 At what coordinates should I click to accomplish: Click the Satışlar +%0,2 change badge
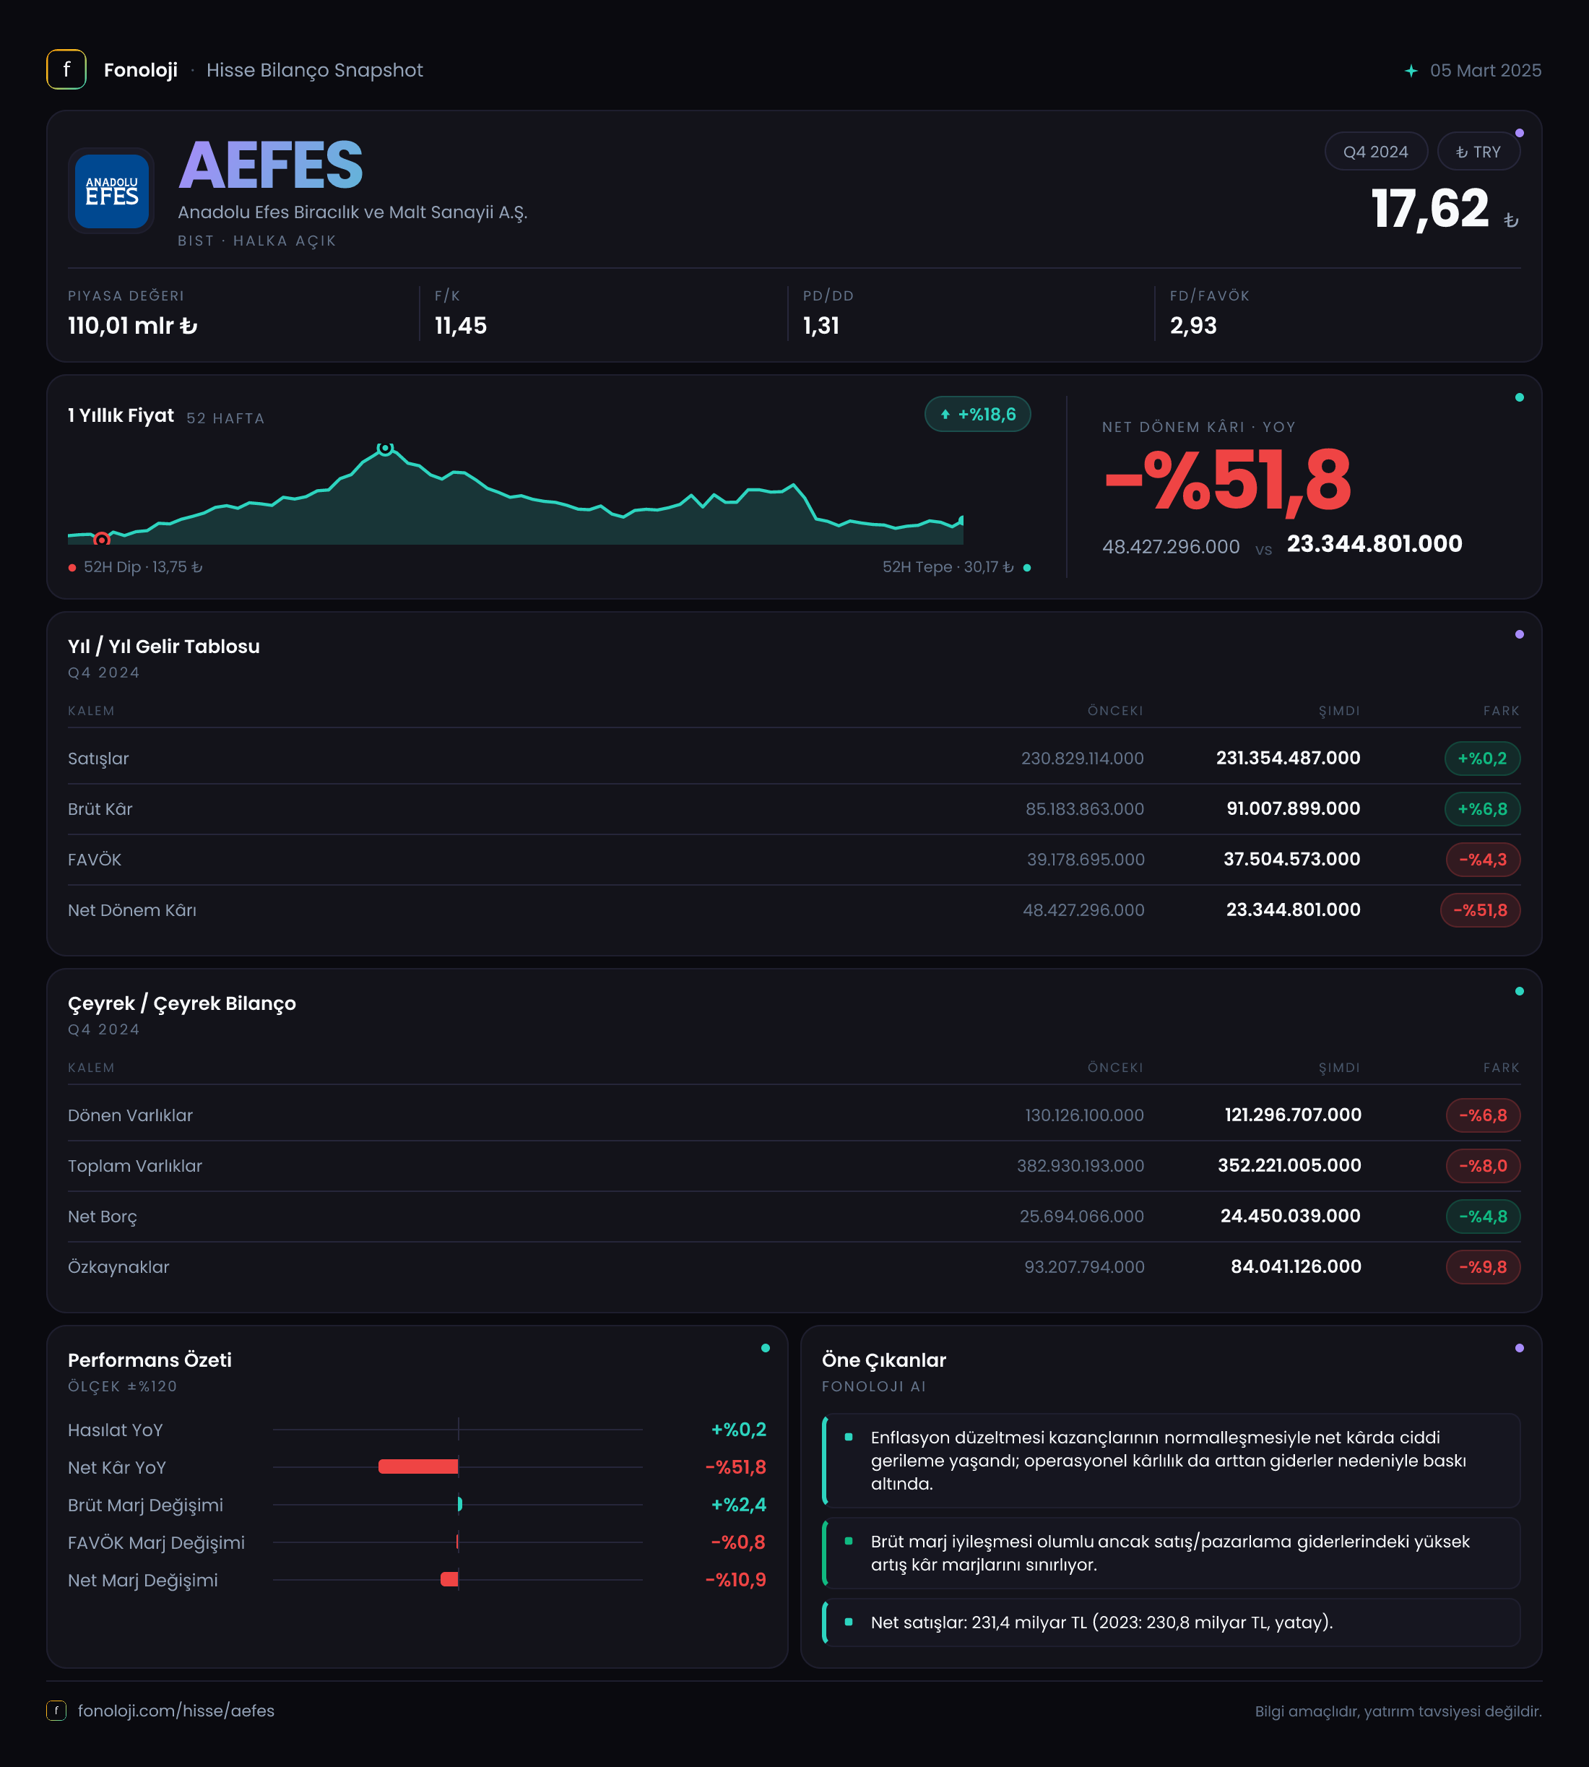(1481, 759)
